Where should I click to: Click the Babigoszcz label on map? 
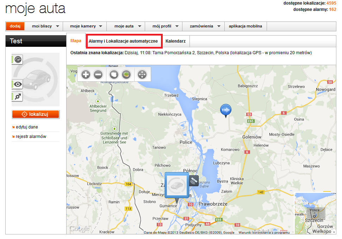[x=248, y=86]
